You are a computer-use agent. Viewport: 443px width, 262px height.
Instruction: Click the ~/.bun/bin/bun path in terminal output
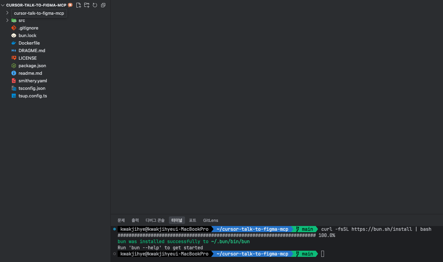click(x=230, y=241)
